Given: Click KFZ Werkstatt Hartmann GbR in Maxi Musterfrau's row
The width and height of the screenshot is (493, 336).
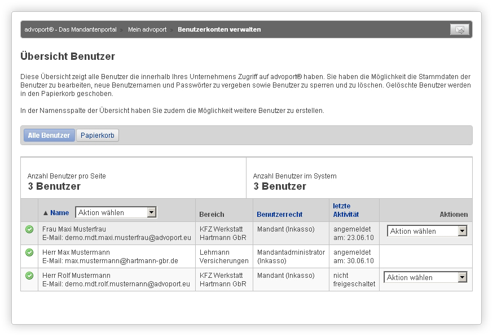Looking at the screenshot, I should [x=223, y=233].
